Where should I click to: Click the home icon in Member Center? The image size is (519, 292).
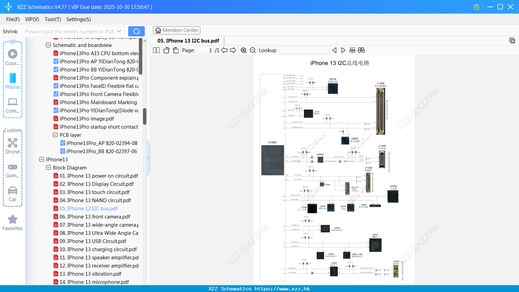point(158,30)
